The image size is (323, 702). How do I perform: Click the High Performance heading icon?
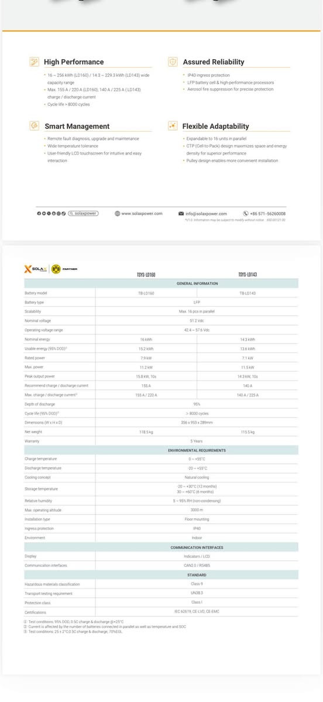34,62
